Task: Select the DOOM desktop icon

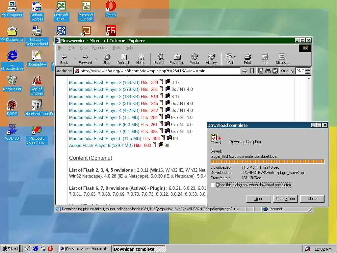Action: pyautogui.click(x=12, y=108)
